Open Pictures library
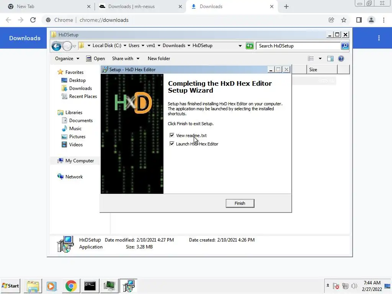 pos(77,137)
